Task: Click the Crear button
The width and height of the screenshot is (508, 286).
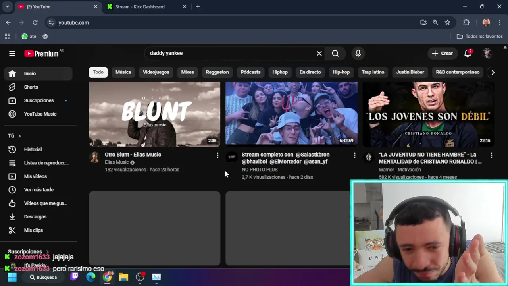Action: coord(442,53)
